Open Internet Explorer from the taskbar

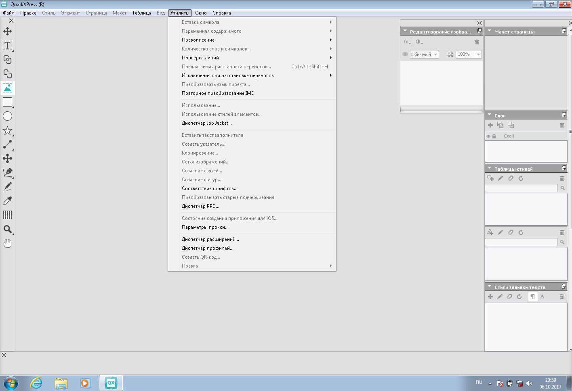tap(36, 383)
